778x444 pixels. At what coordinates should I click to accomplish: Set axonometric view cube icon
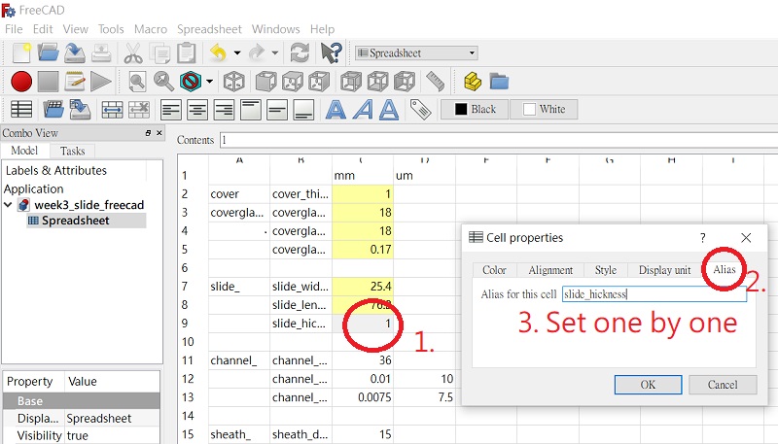[234, 82]
